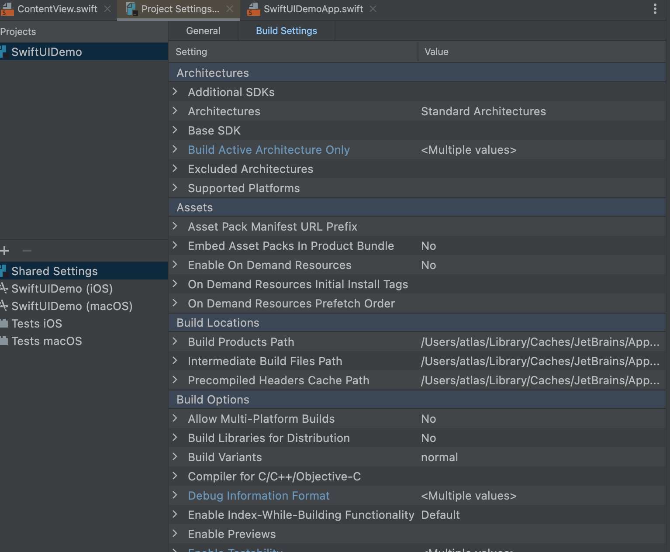Viewport: 670px width, 552px height.
Task: Expand the Excluded Architectures setting
Action: pos(175,169)
